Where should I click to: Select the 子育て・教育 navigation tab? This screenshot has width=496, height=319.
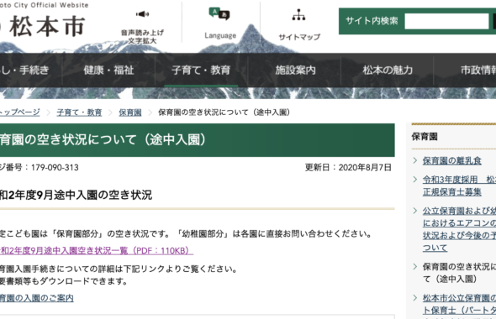tap(201, 71)
